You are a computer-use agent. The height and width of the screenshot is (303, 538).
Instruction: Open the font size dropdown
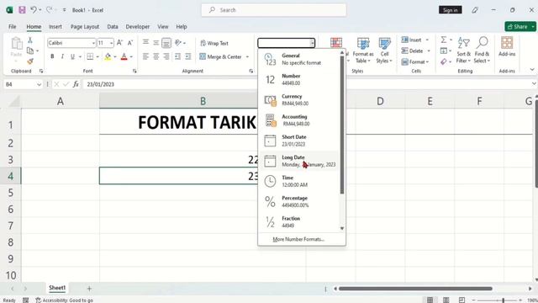[112, 43]
